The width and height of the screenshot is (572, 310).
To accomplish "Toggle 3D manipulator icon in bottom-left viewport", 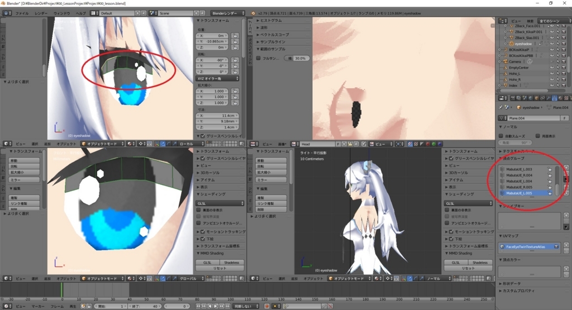I will click(x=157, y=278).
